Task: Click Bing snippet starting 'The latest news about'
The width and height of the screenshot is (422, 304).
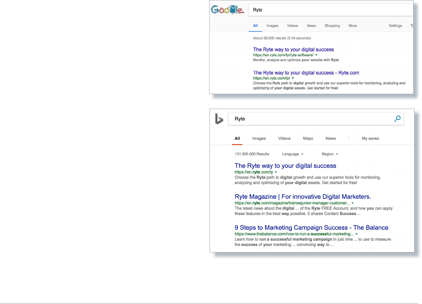Action: coord(314,211)
